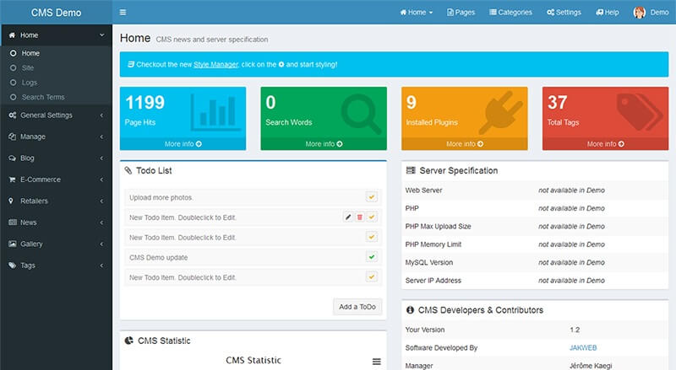
Task: Click the info icon beside CMS Developers & Contributors
Action: click(410, 310)
